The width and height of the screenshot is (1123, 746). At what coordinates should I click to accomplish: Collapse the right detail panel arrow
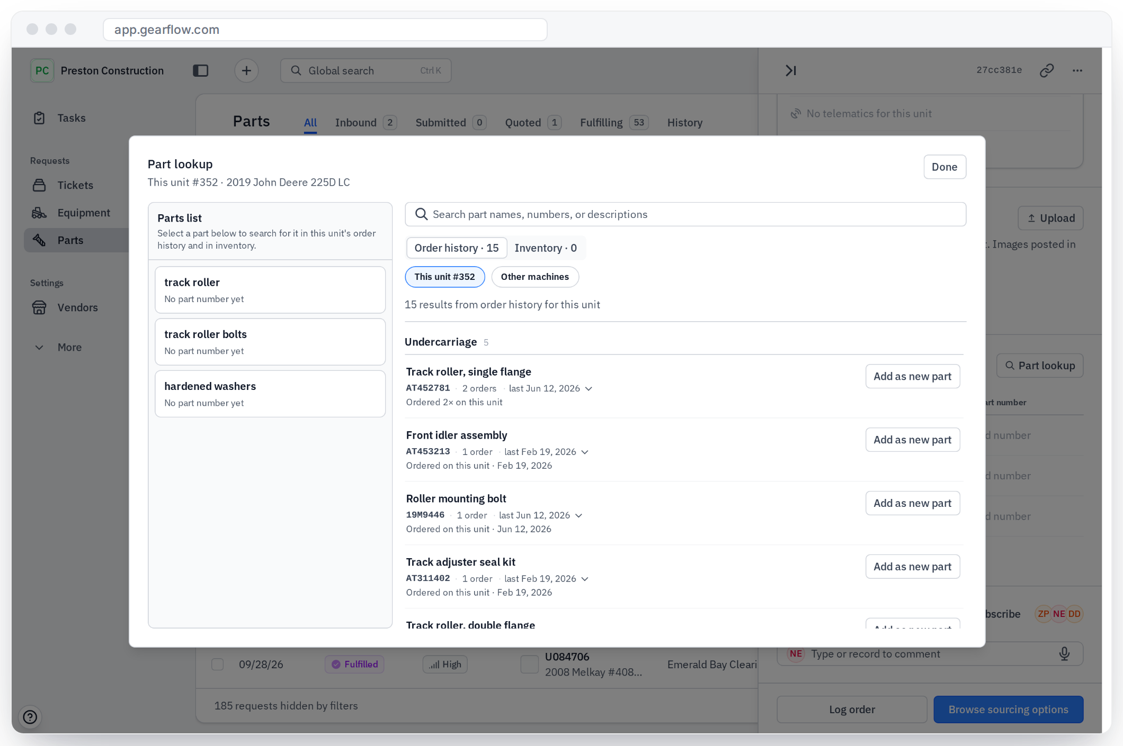tap(791, 70)
